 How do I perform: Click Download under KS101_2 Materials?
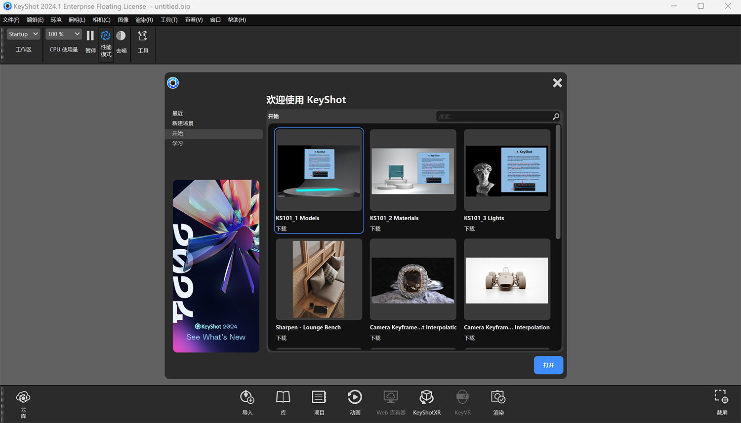(375, 229)
